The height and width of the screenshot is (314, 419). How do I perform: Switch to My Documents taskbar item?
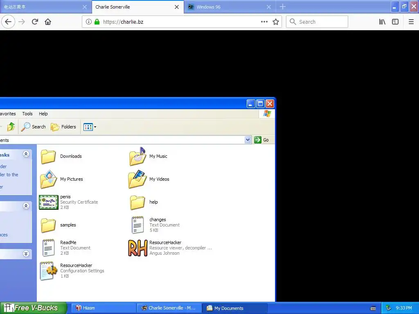(234, 308)
